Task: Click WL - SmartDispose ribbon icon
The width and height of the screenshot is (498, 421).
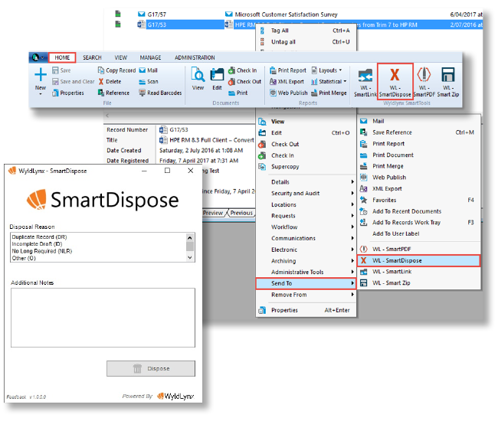Action: click(x=395, y=76)
